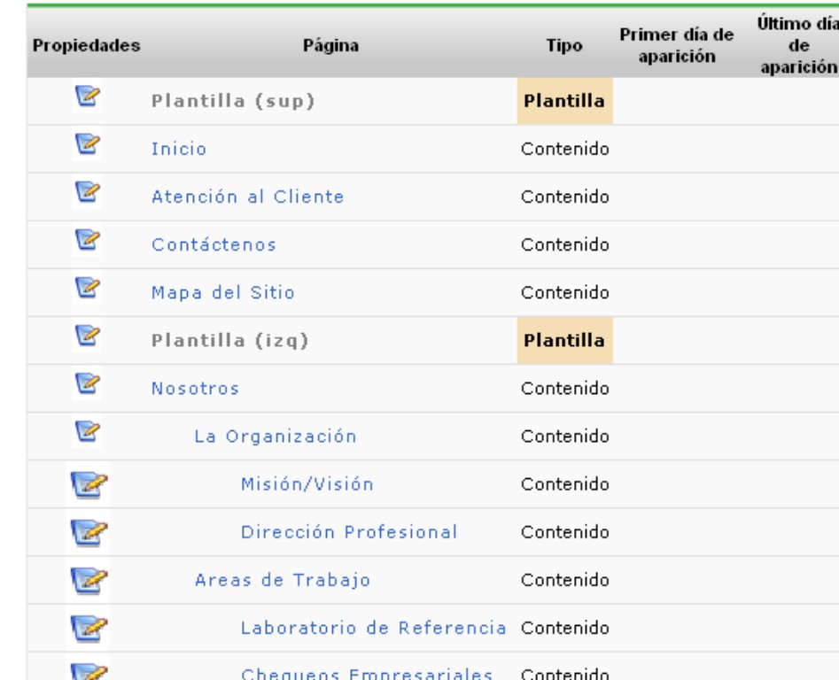The image size is (839, 680).
Task: Select the Plantilla (izq) template entry
Action: tap(230, 341)
